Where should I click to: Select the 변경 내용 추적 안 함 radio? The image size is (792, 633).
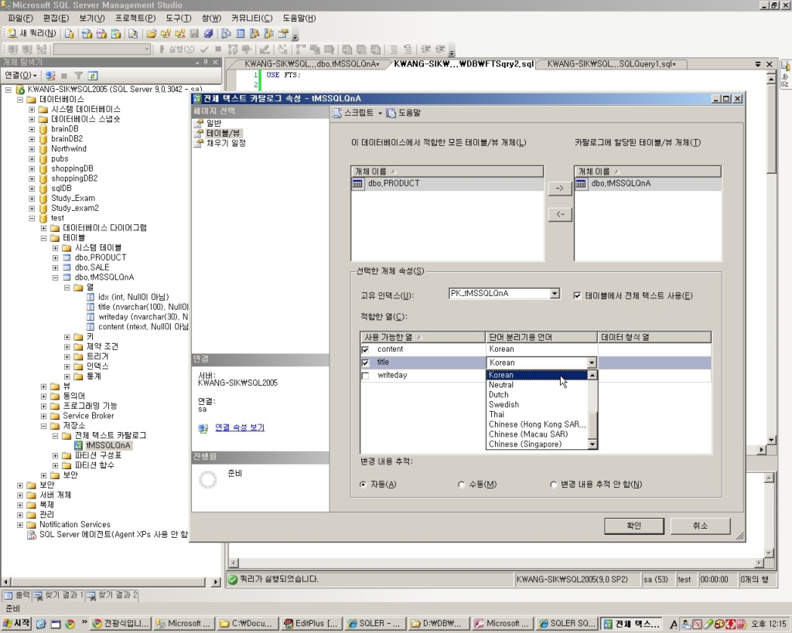click(553, 485)
